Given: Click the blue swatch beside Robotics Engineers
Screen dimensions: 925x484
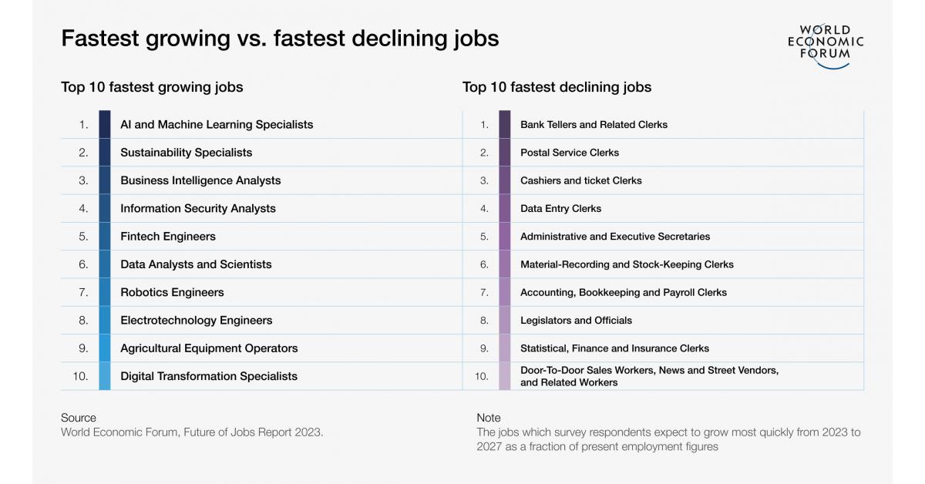Looking at the screenshot, I should (x=105, y=292).
